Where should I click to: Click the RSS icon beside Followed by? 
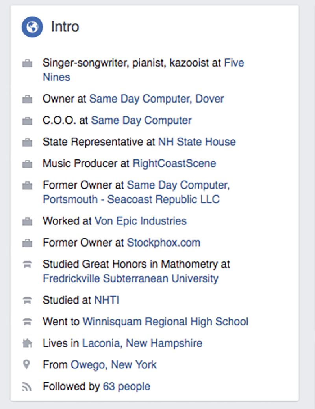point(27,387)
